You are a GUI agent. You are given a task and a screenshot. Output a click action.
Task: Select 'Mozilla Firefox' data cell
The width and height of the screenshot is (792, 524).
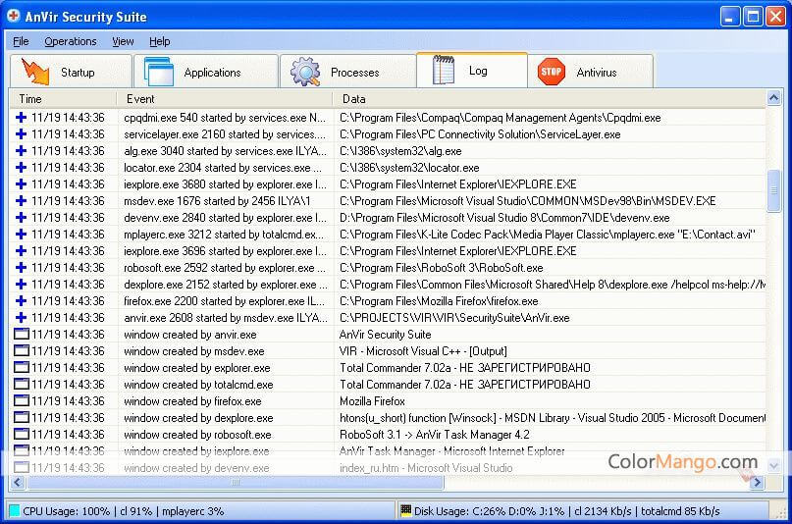coord(372,400)
